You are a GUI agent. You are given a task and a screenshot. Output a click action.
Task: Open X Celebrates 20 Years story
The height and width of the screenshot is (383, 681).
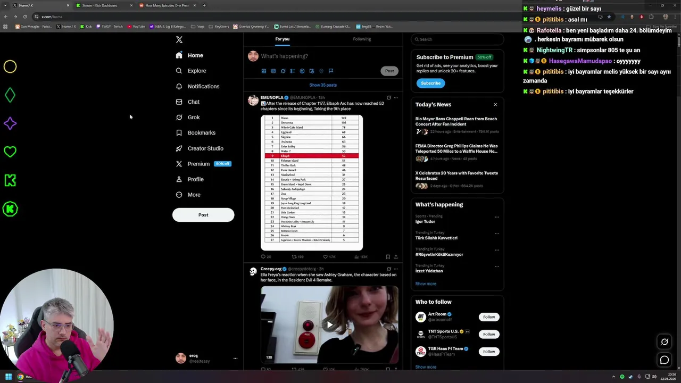[457, 180]
